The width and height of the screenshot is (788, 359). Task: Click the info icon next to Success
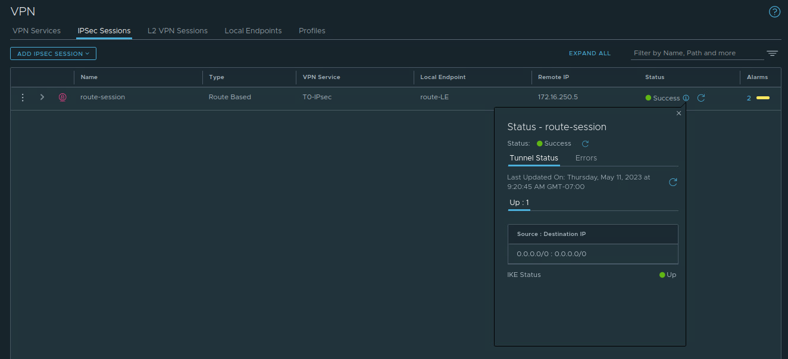[x=686, y=98]
